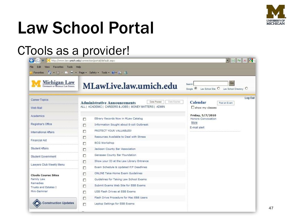291x218 pixels.
Task: Check box for BCG Workshop announcement
Action: [84, 143]
